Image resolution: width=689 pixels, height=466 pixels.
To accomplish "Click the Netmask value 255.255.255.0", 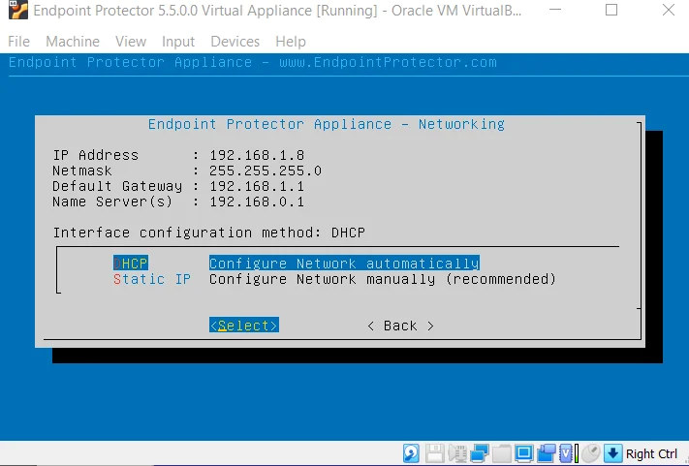I will tap(265, 171).
